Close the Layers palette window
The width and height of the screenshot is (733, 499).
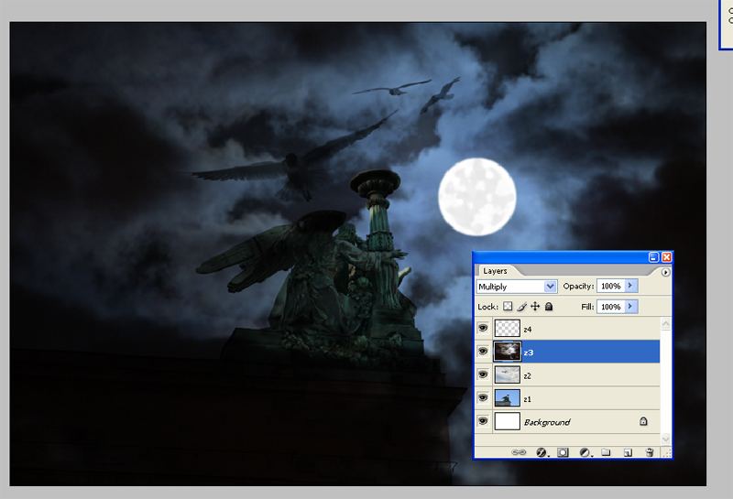[x=667, y=257]
